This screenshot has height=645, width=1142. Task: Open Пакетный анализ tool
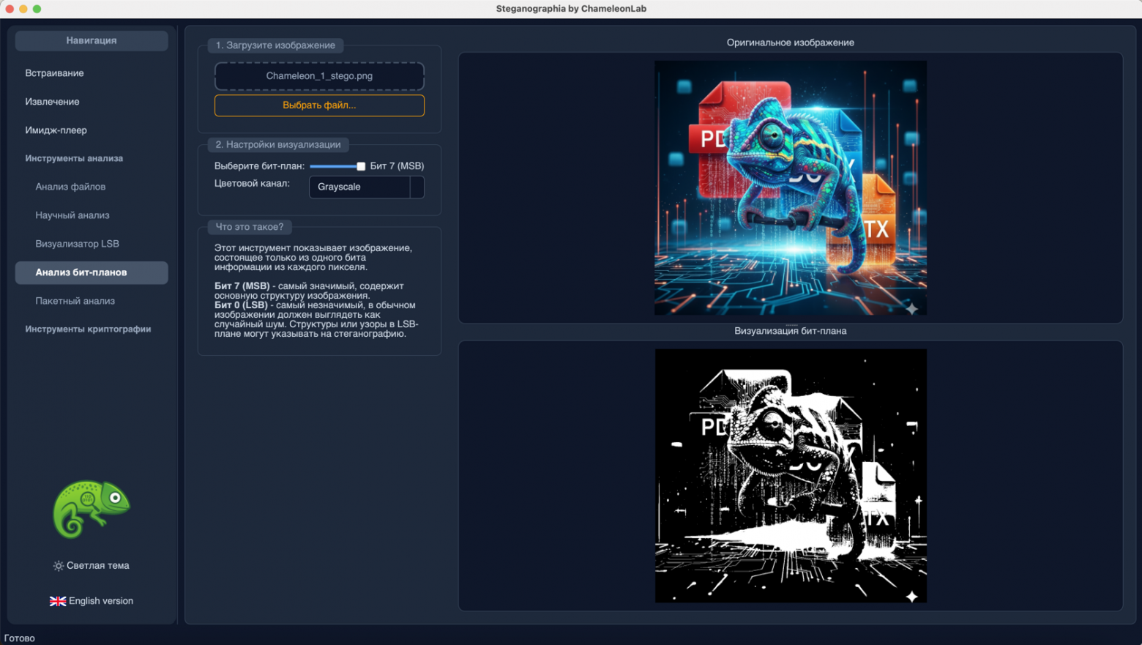pyautogui.click(x=75, y=301)
